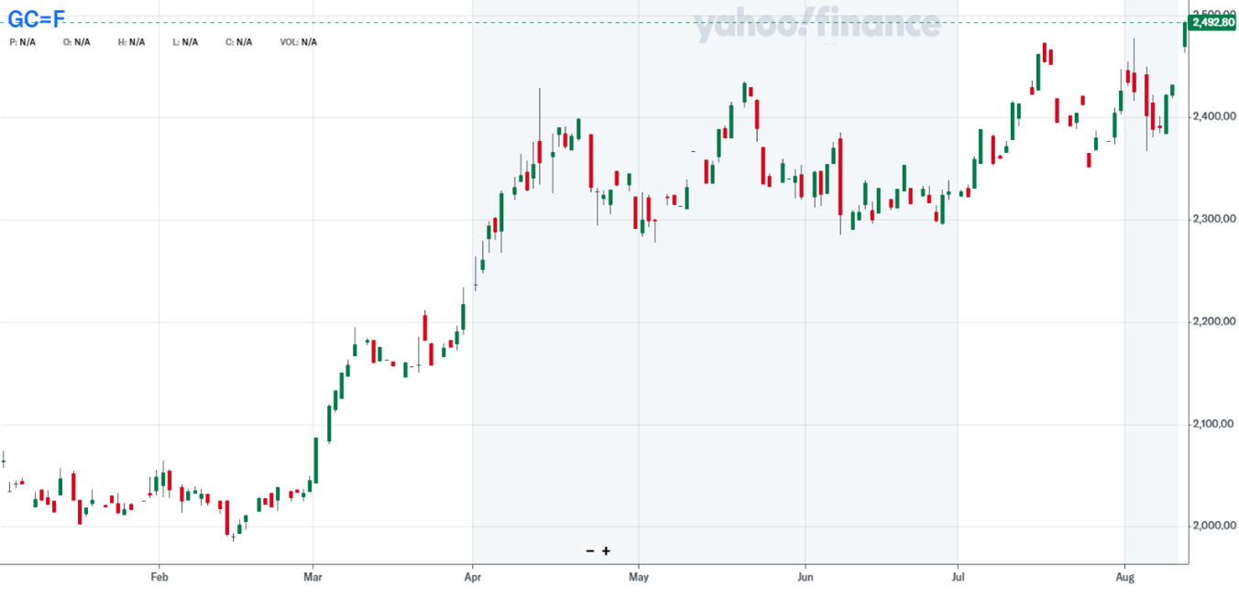1239x598 pixels.
Task: Select the May label on the time axis
Action: [x=639, y=578]
